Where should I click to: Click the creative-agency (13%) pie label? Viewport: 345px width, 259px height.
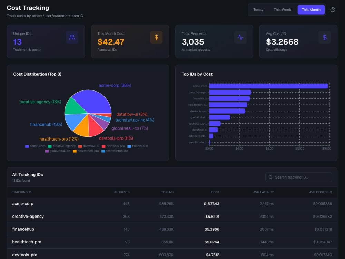point(40,102)
